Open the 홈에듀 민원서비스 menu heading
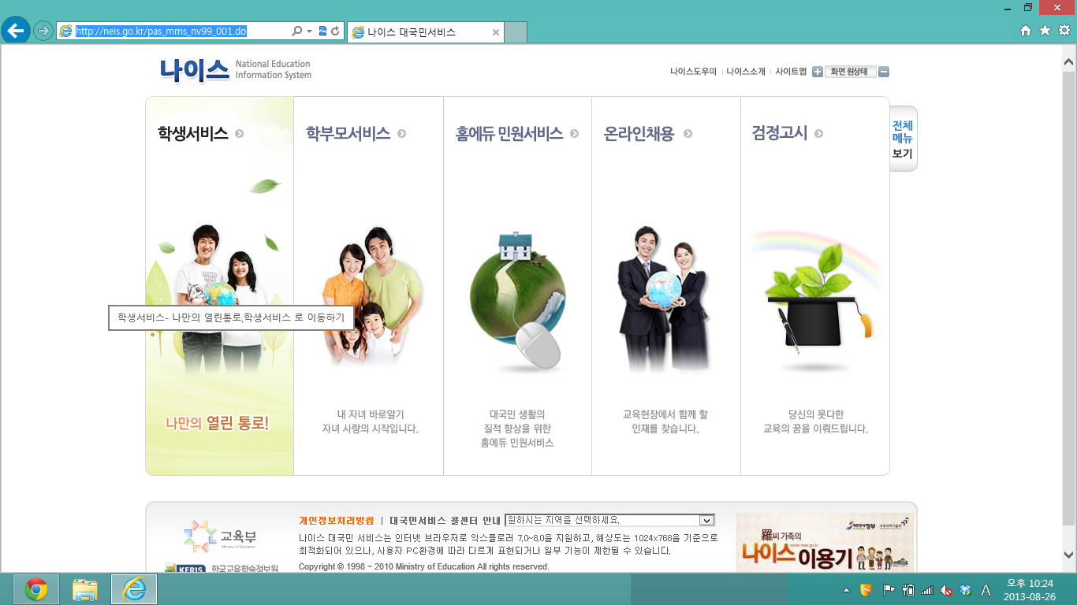Screen dimensions: 1077x605 click(509, 134)
